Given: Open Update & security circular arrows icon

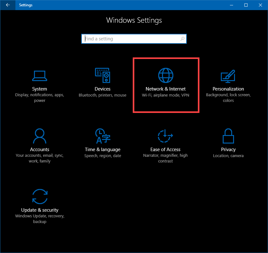Looking at the screenshot, I should [40, 197].
